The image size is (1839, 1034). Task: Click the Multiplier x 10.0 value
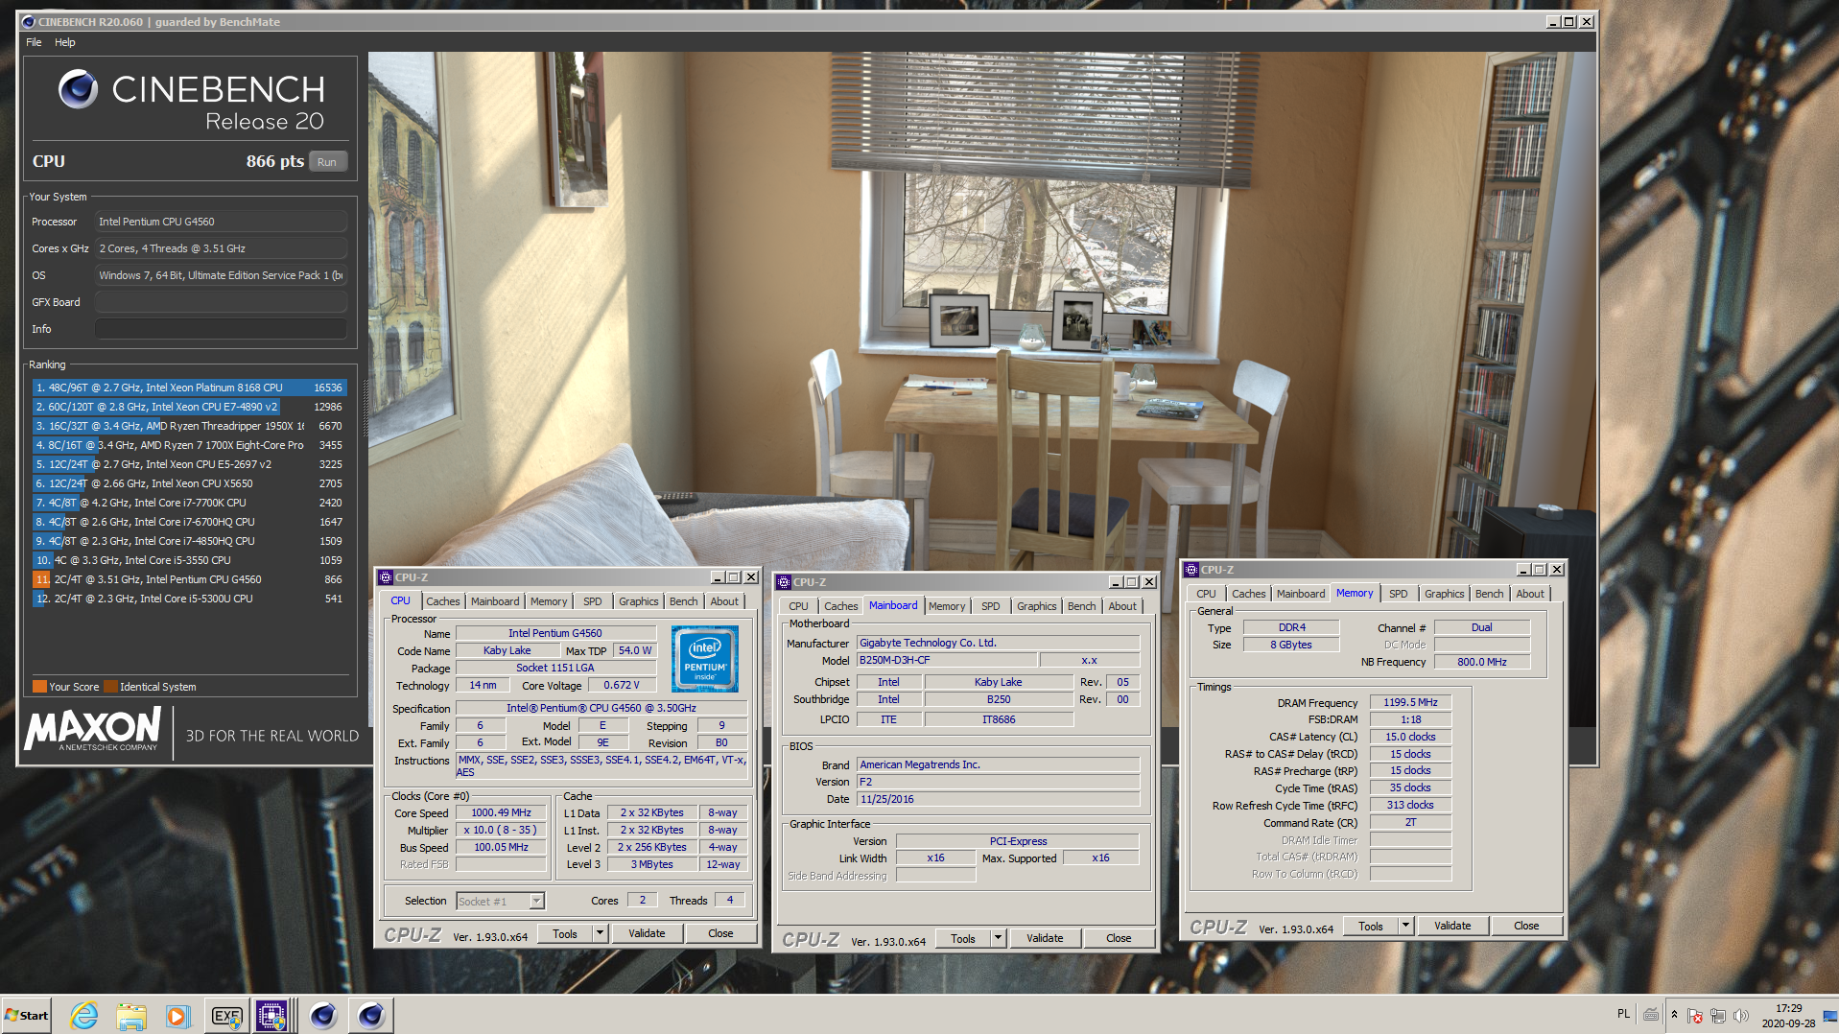click(x=501, y=830)
